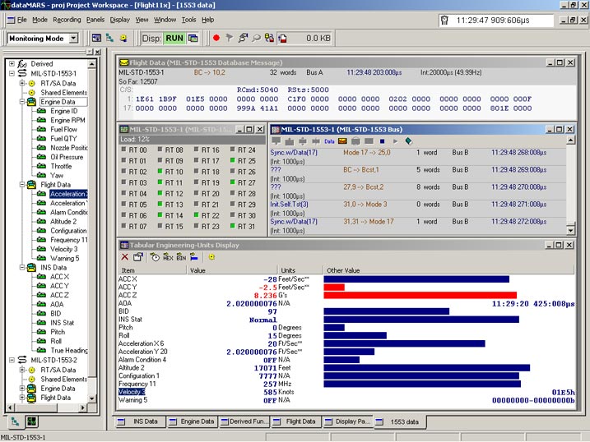This screenshot has height=442, width=590.
Task: Switch to the Engine Data tab
Action: pyautogui.click(x=197, y=421)
